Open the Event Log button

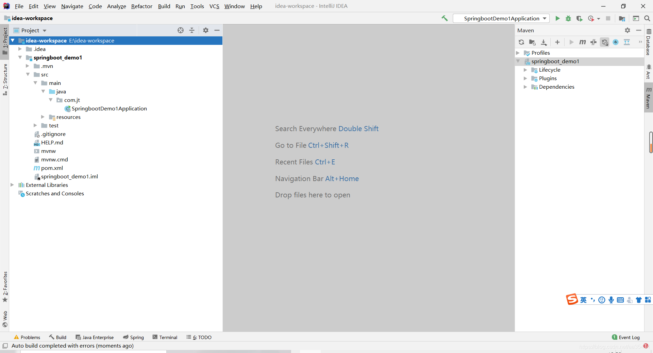[x=626, y=337]
